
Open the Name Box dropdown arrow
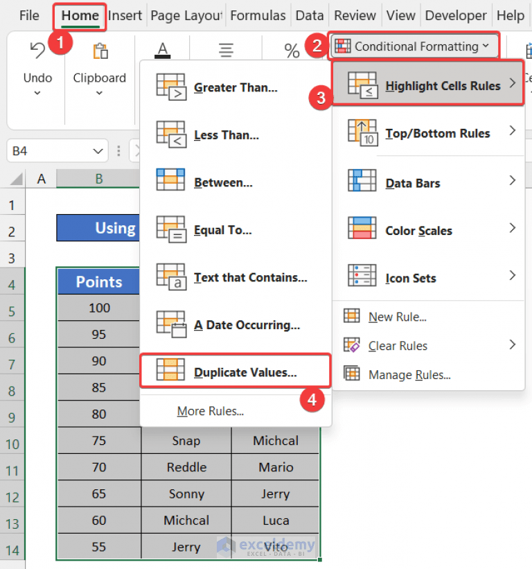(x=98, y=151)
